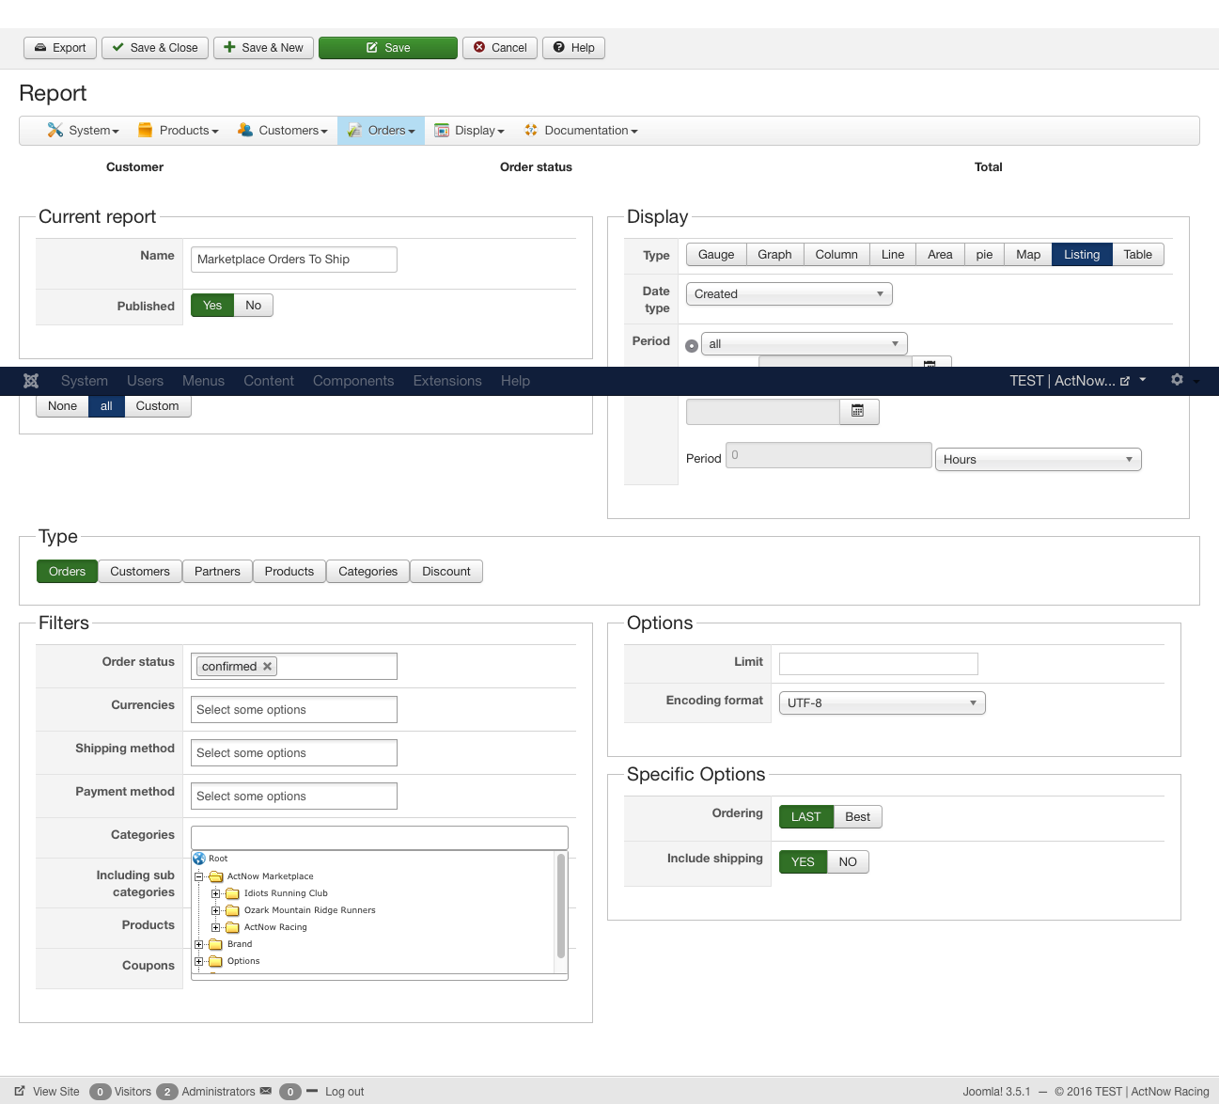Choose Column display type
This screenshot has height=1104, width=1219.
836,255
